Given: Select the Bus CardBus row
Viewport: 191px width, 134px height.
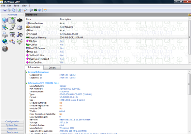Looking at the screenshot, I should 107,62.
